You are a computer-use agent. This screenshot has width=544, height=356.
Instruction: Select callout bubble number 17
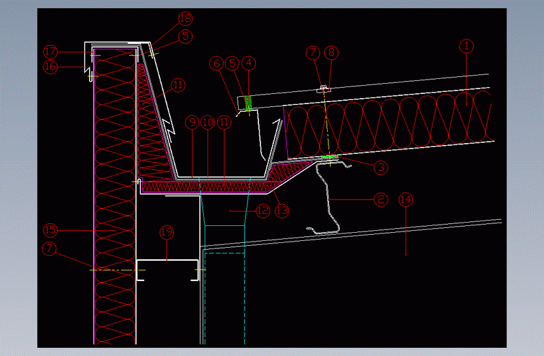49,51
